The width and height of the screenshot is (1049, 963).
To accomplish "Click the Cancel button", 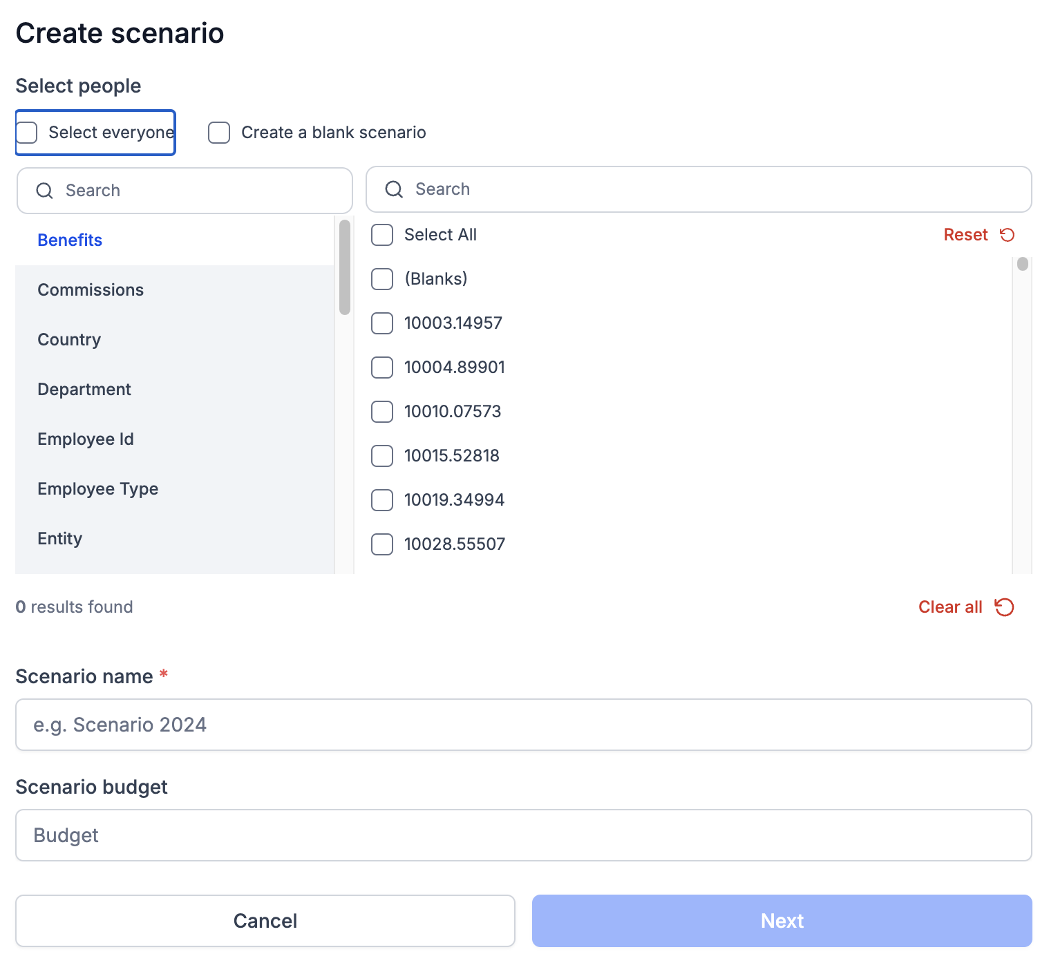I will click(265, 921).
